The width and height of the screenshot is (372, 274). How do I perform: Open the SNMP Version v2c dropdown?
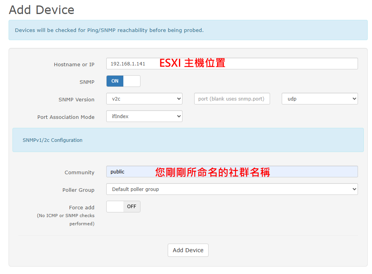pos(144,99)
